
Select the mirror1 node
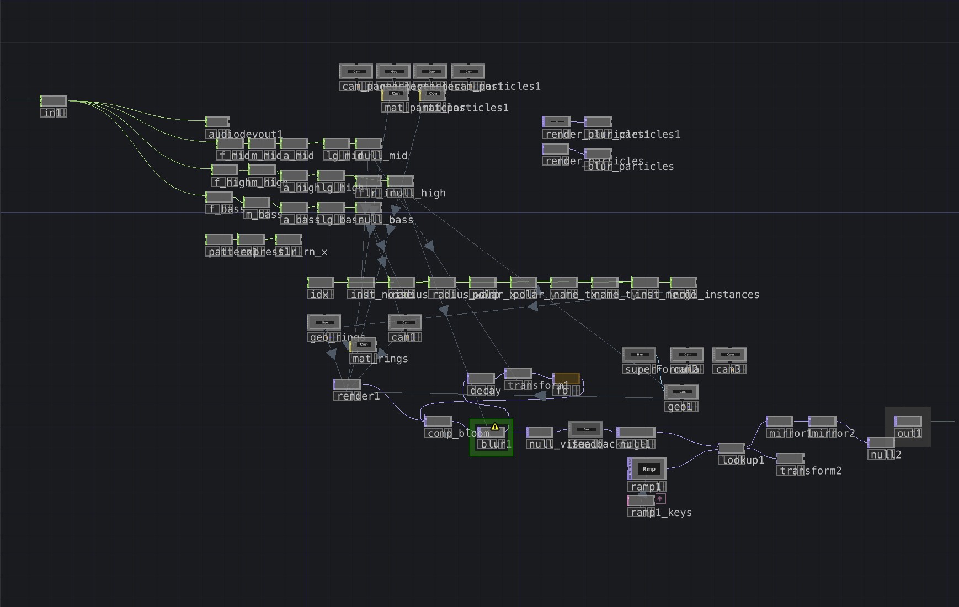[x=780, y=421]
